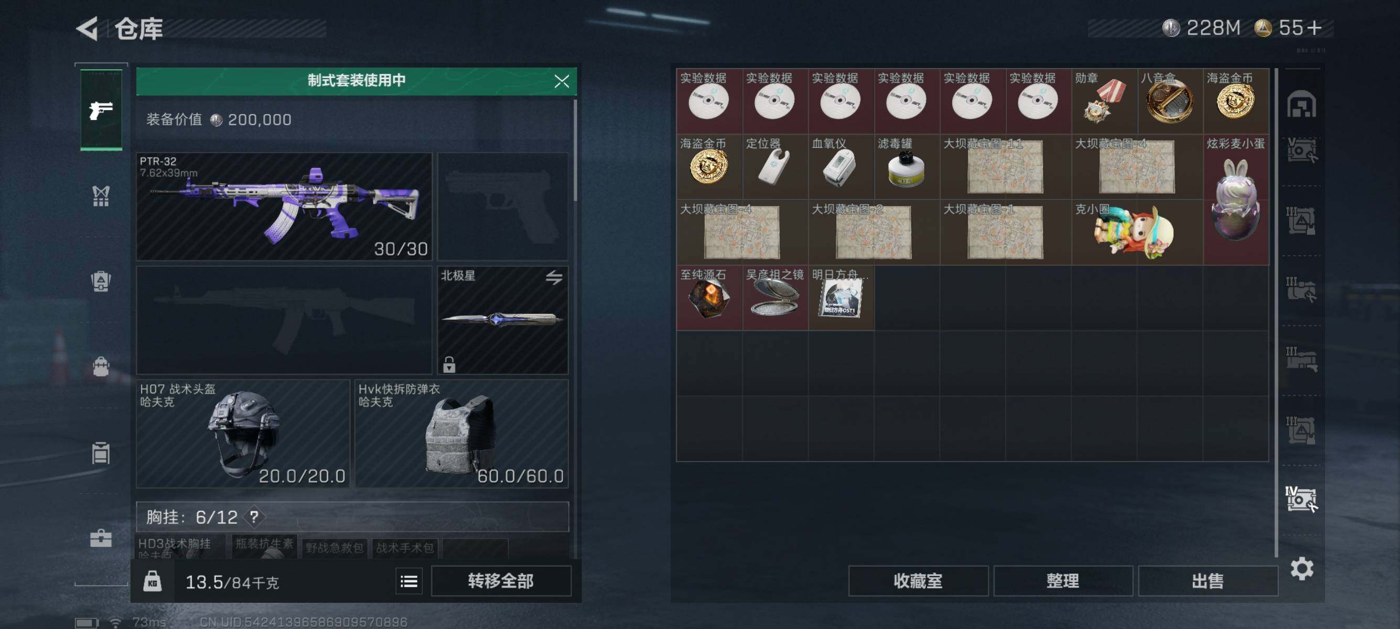The height and width of the screenshot is (629, 1400).
Task: Open the settings gear icon
Action: (1301, 569)
